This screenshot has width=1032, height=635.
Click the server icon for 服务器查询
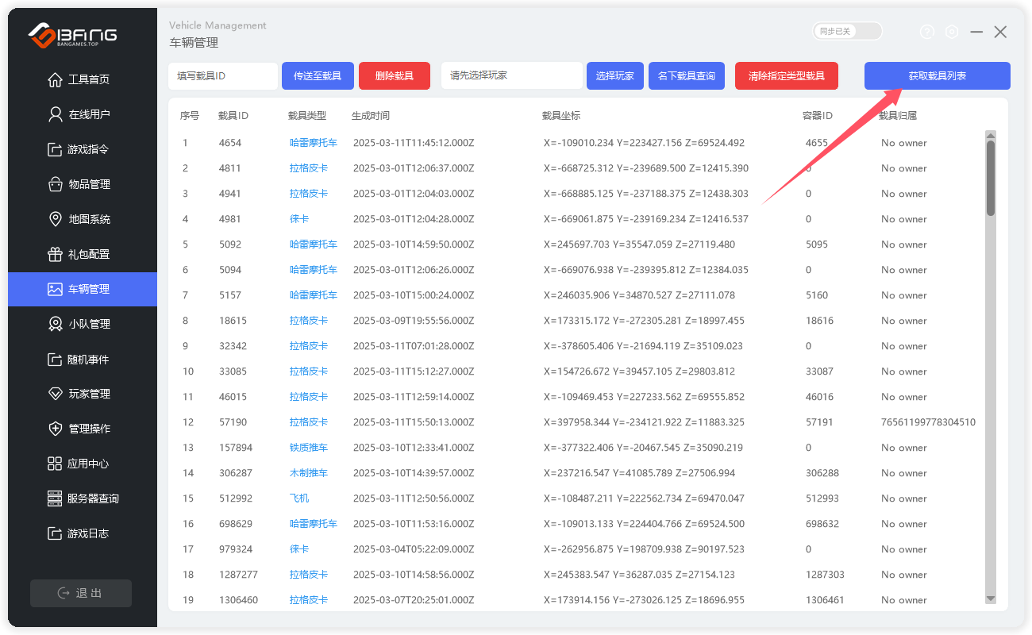pos(55,498)
